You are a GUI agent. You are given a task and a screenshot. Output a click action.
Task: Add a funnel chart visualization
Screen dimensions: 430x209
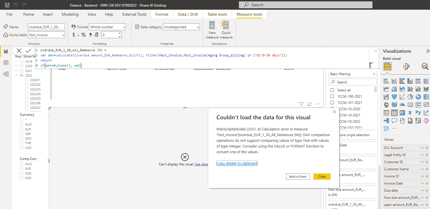(x=394, y=97)
